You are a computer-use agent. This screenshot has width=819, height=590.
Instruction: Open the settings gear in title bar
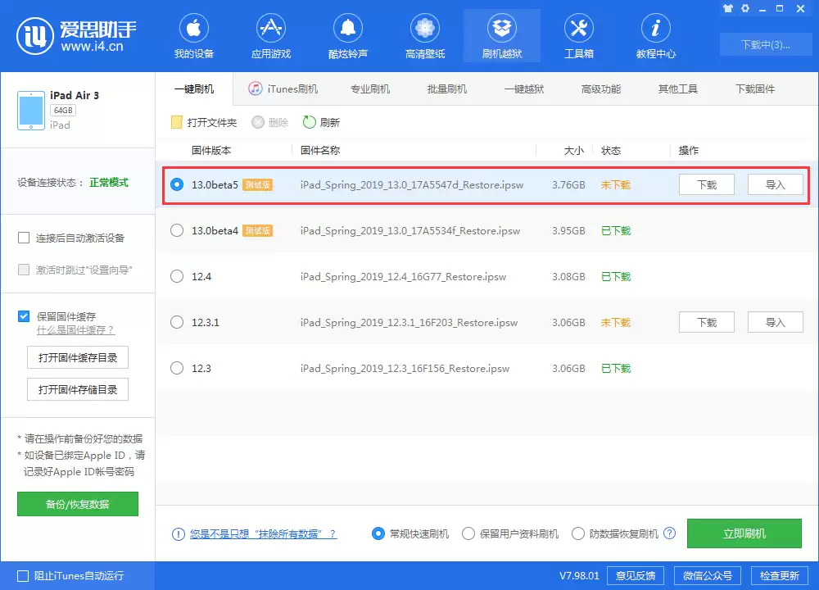click(x=744, y=8)
